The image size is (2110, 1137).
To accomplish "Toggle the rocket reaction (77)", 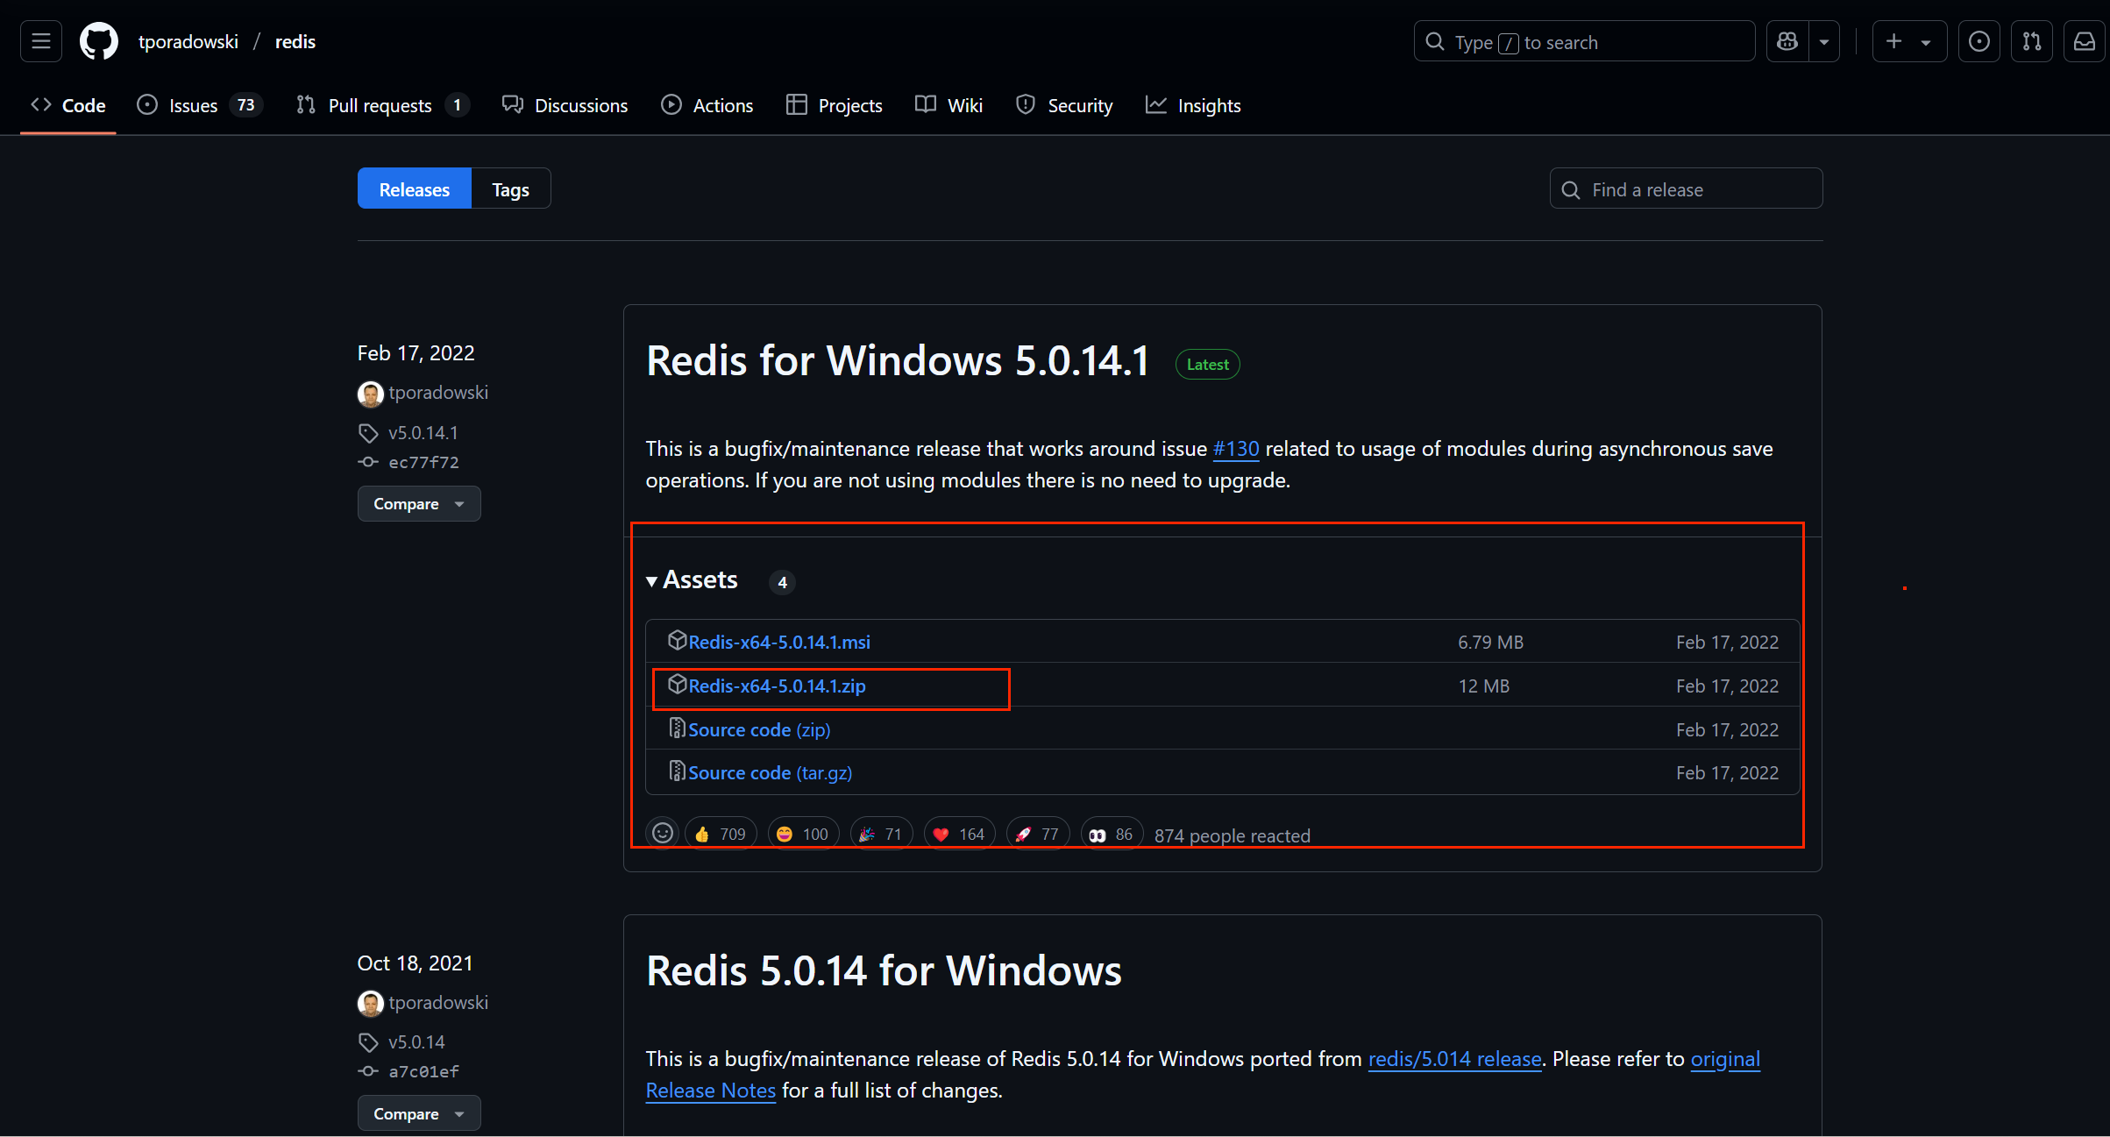I will [x=1037, y=834].
